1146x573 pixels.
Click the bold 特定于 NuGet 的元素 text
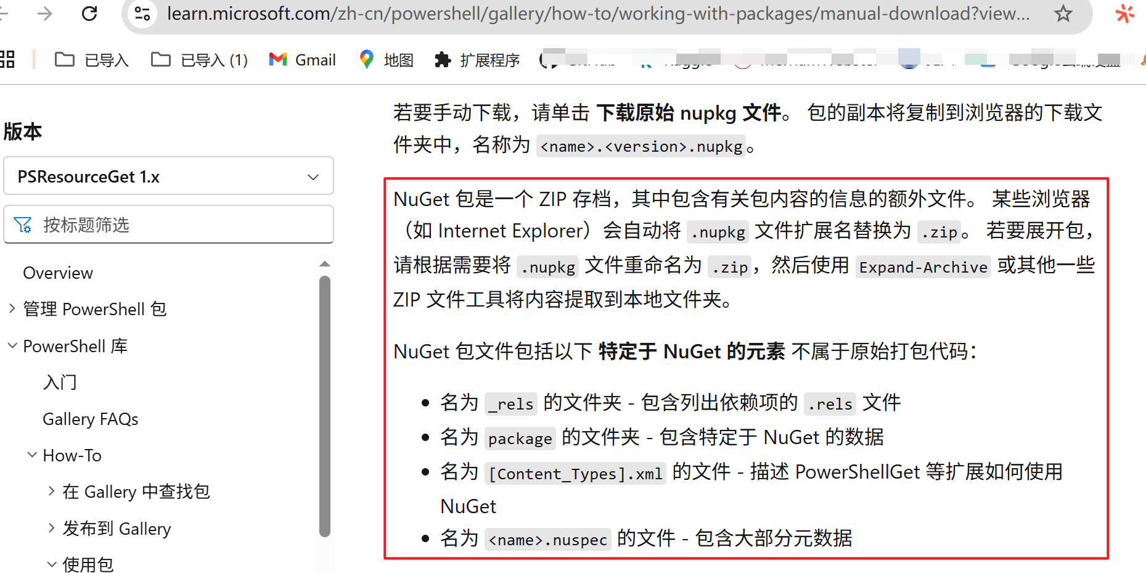pos(692,352)
